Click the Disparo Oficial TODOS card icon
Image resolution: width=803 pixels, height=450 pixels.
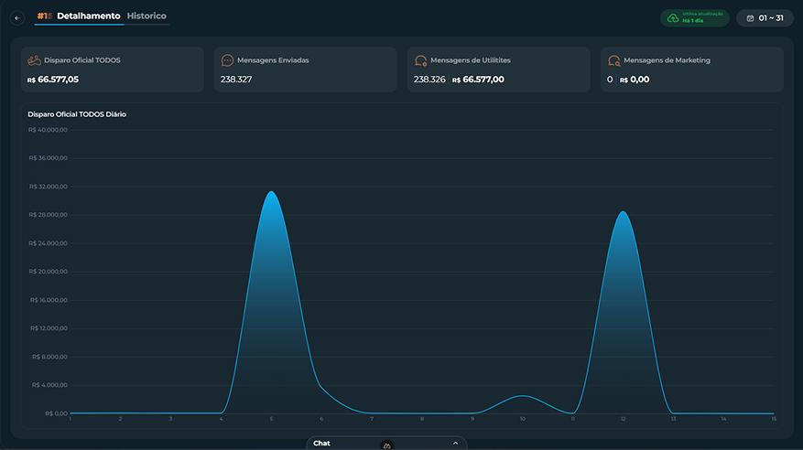[x=34, y=60]
